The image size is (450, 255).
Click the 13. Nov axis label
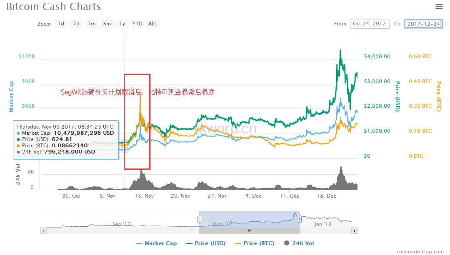tap(144, 196)
